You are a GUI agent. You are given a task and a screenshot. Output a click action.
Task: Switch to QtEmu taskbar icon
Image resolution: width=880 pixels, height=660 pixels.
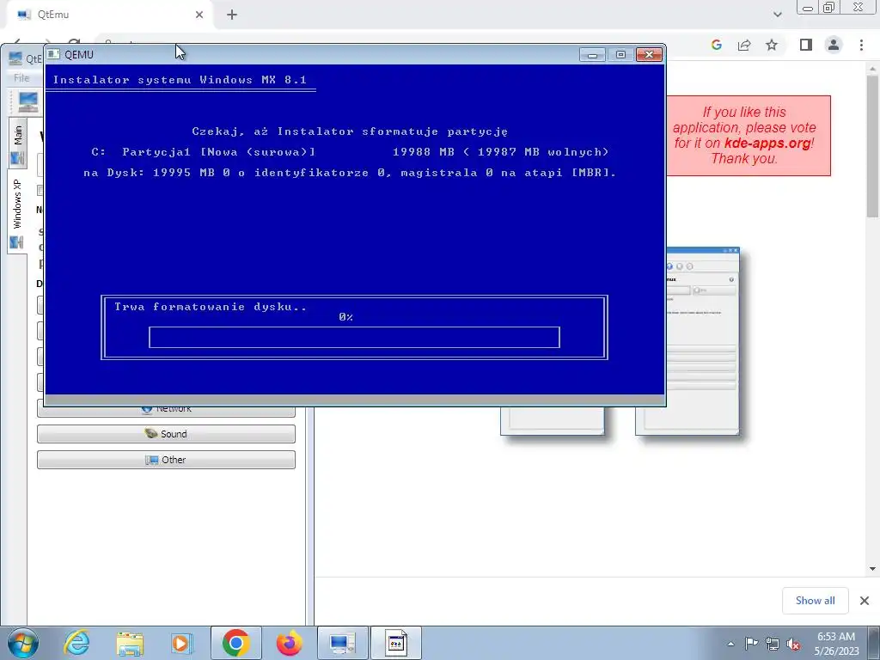point(342,643)
